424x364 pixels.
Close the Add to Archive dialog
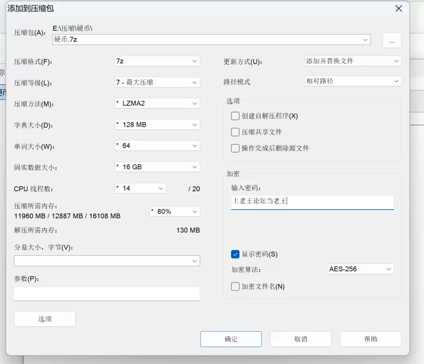coord(399,8)
